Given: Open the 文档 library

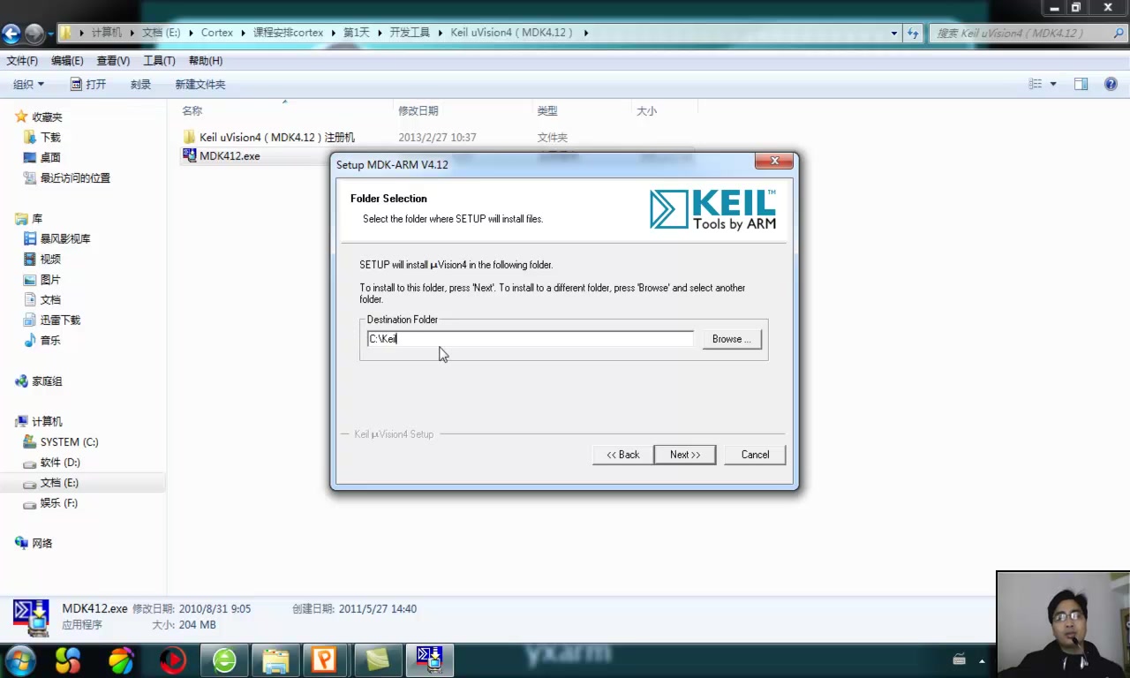Looking at the screenshot, I should 50,300.
